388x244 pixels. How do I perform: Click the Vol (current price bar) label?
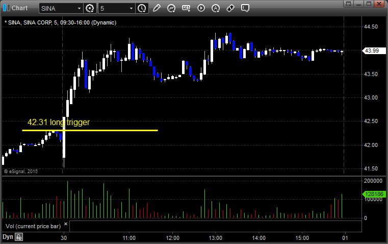[x=33, y=226]
